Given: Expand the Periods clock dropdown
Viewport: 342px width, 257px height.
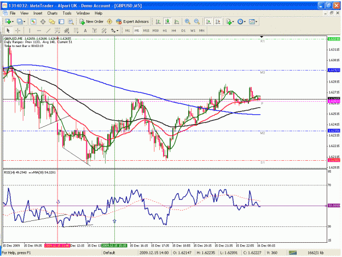Looking at the screenshot, I should [245, 21].
